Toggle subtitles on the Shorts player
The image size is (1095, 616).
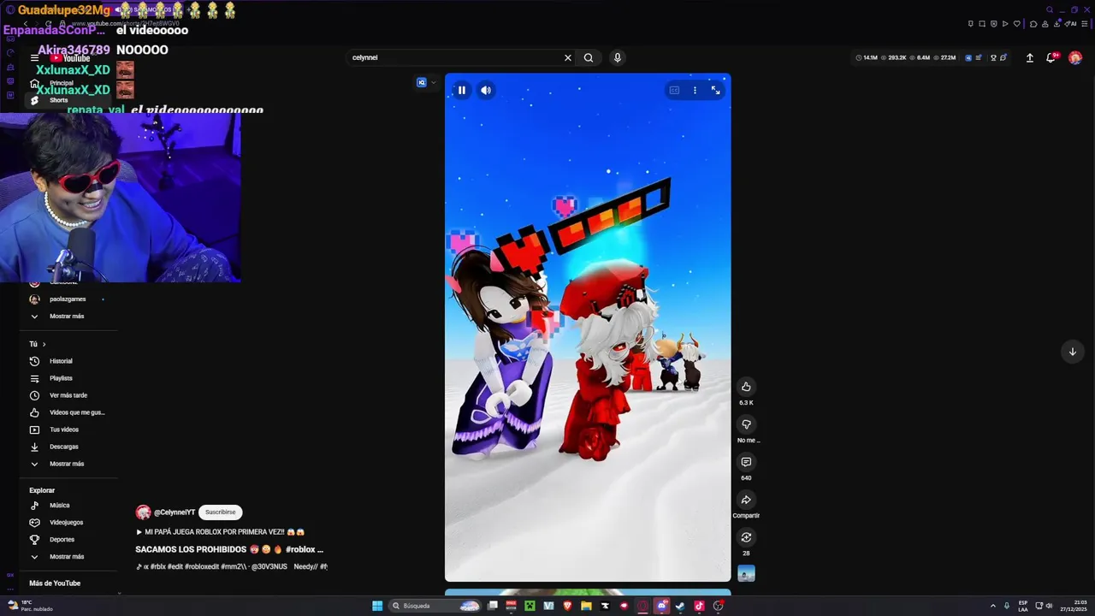tap(674, 90)
